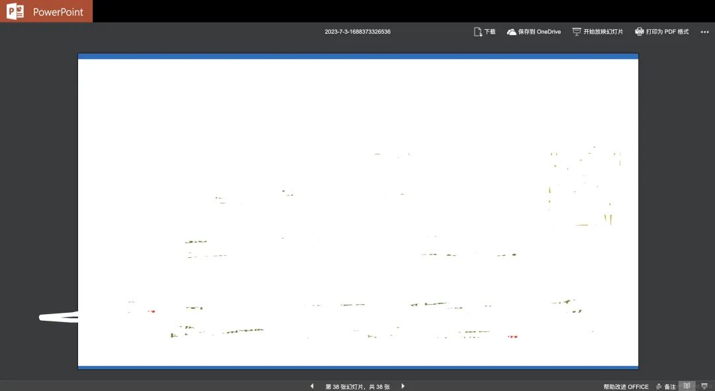The width and height of the screenshot is (715, 391).
Task: Open the more options ellipsis menu
Action: pos(704,32)
